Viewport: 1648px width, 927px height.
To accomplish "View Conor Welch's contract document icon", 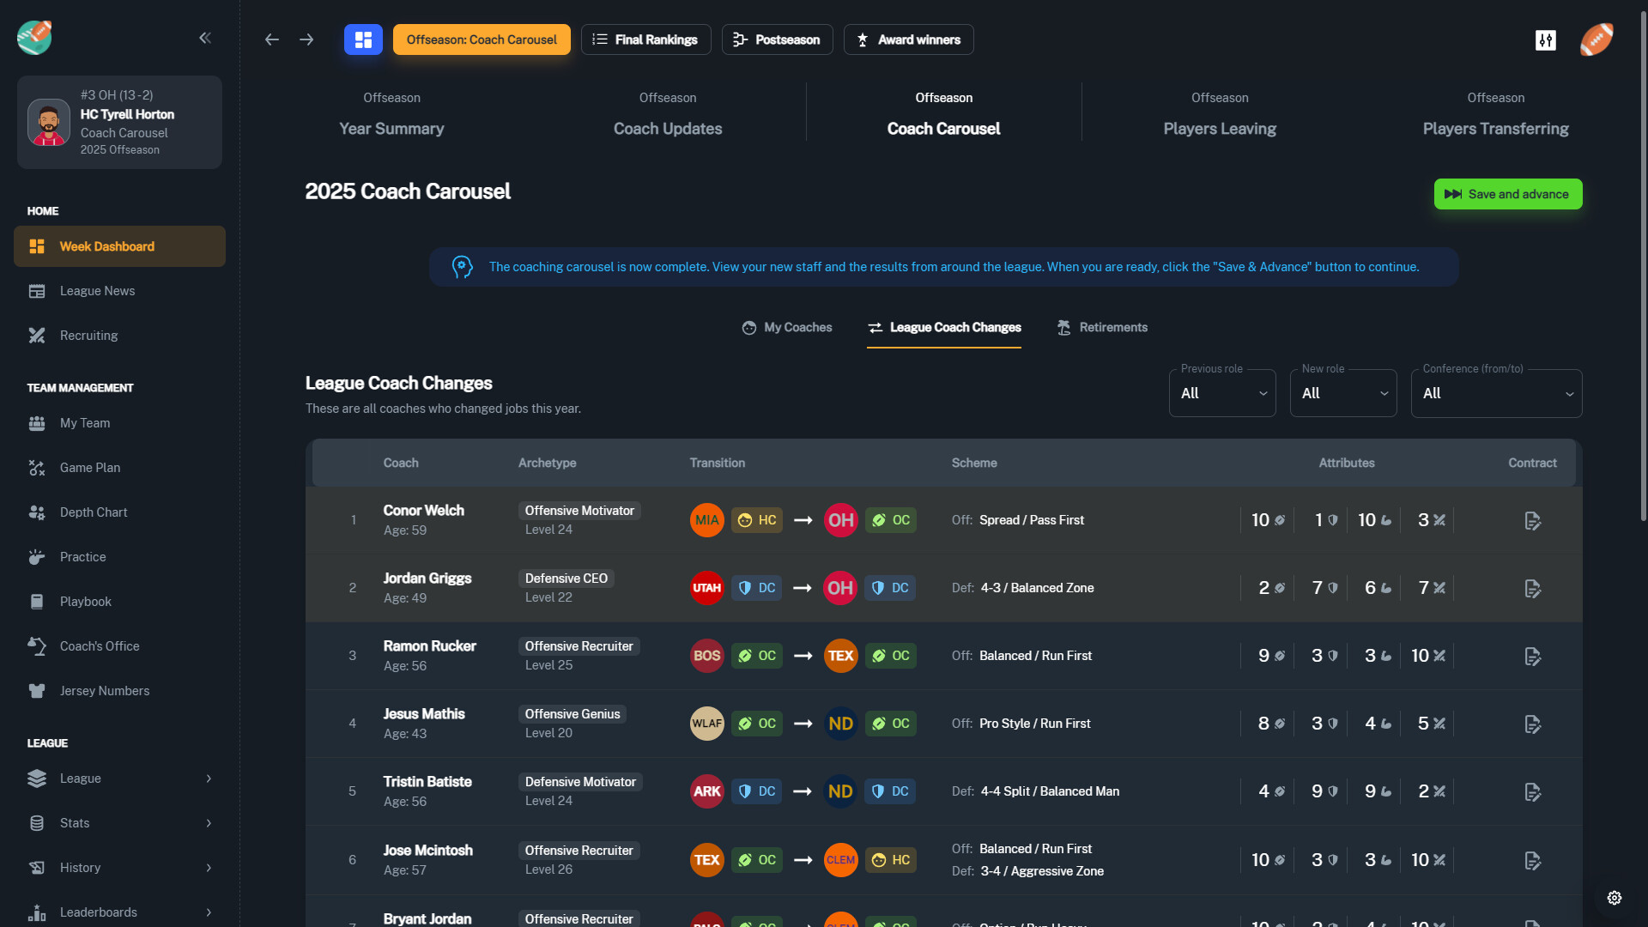I will tap(1533, 520).
